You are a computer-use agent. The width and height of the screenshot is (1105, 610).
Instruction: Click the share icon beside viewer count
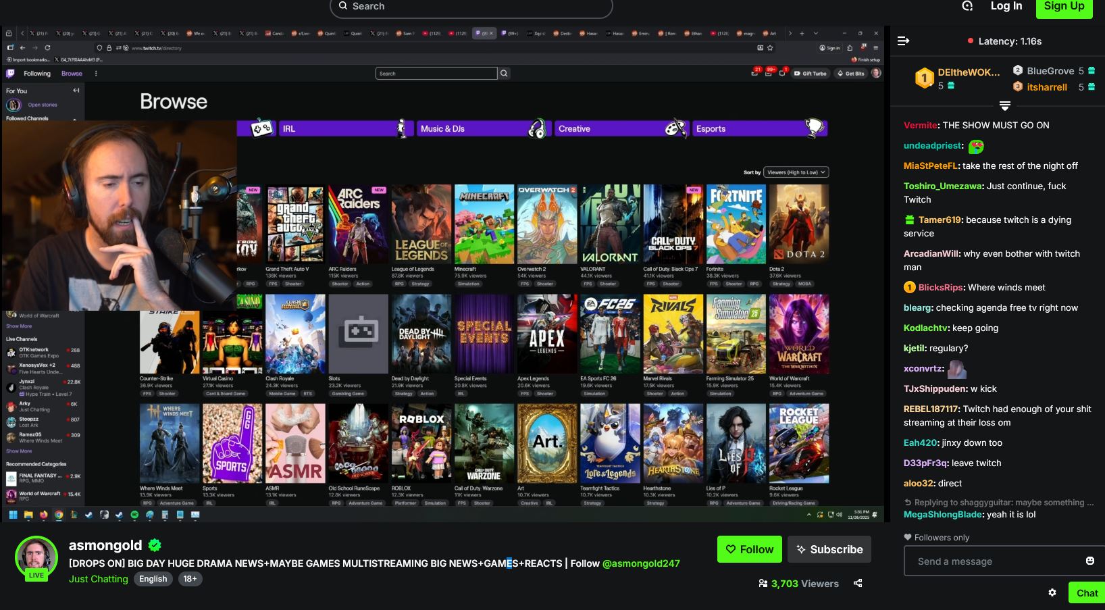click(858, 583)
